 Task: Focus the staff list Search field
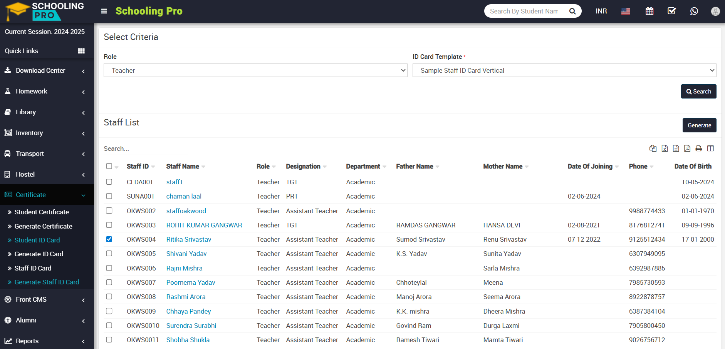[146, 149]
